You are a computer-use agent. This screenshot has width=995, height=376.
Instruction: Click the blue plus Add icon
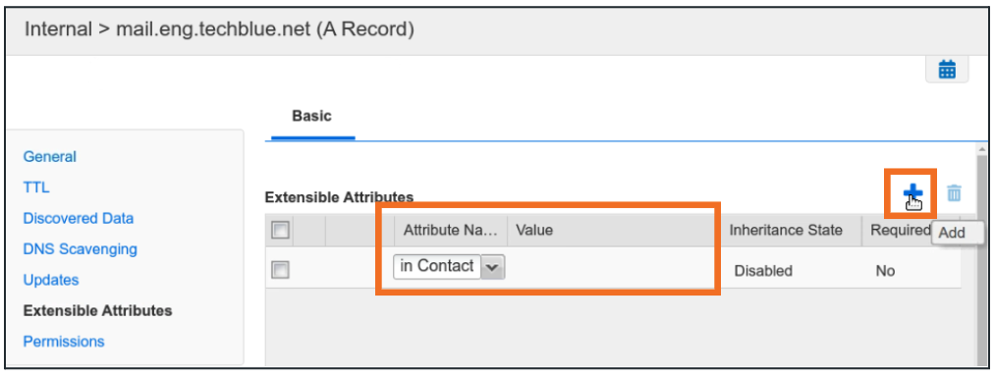912,191
